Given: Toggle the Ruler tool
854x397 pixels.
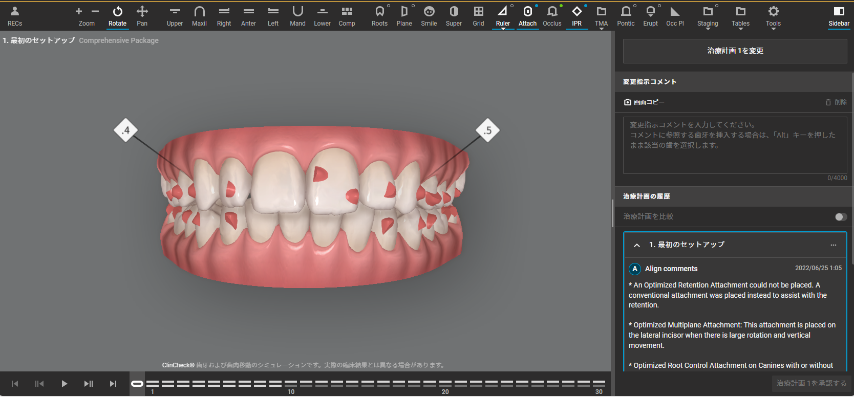Looking at the screenshot, I should tap(503, 16).
